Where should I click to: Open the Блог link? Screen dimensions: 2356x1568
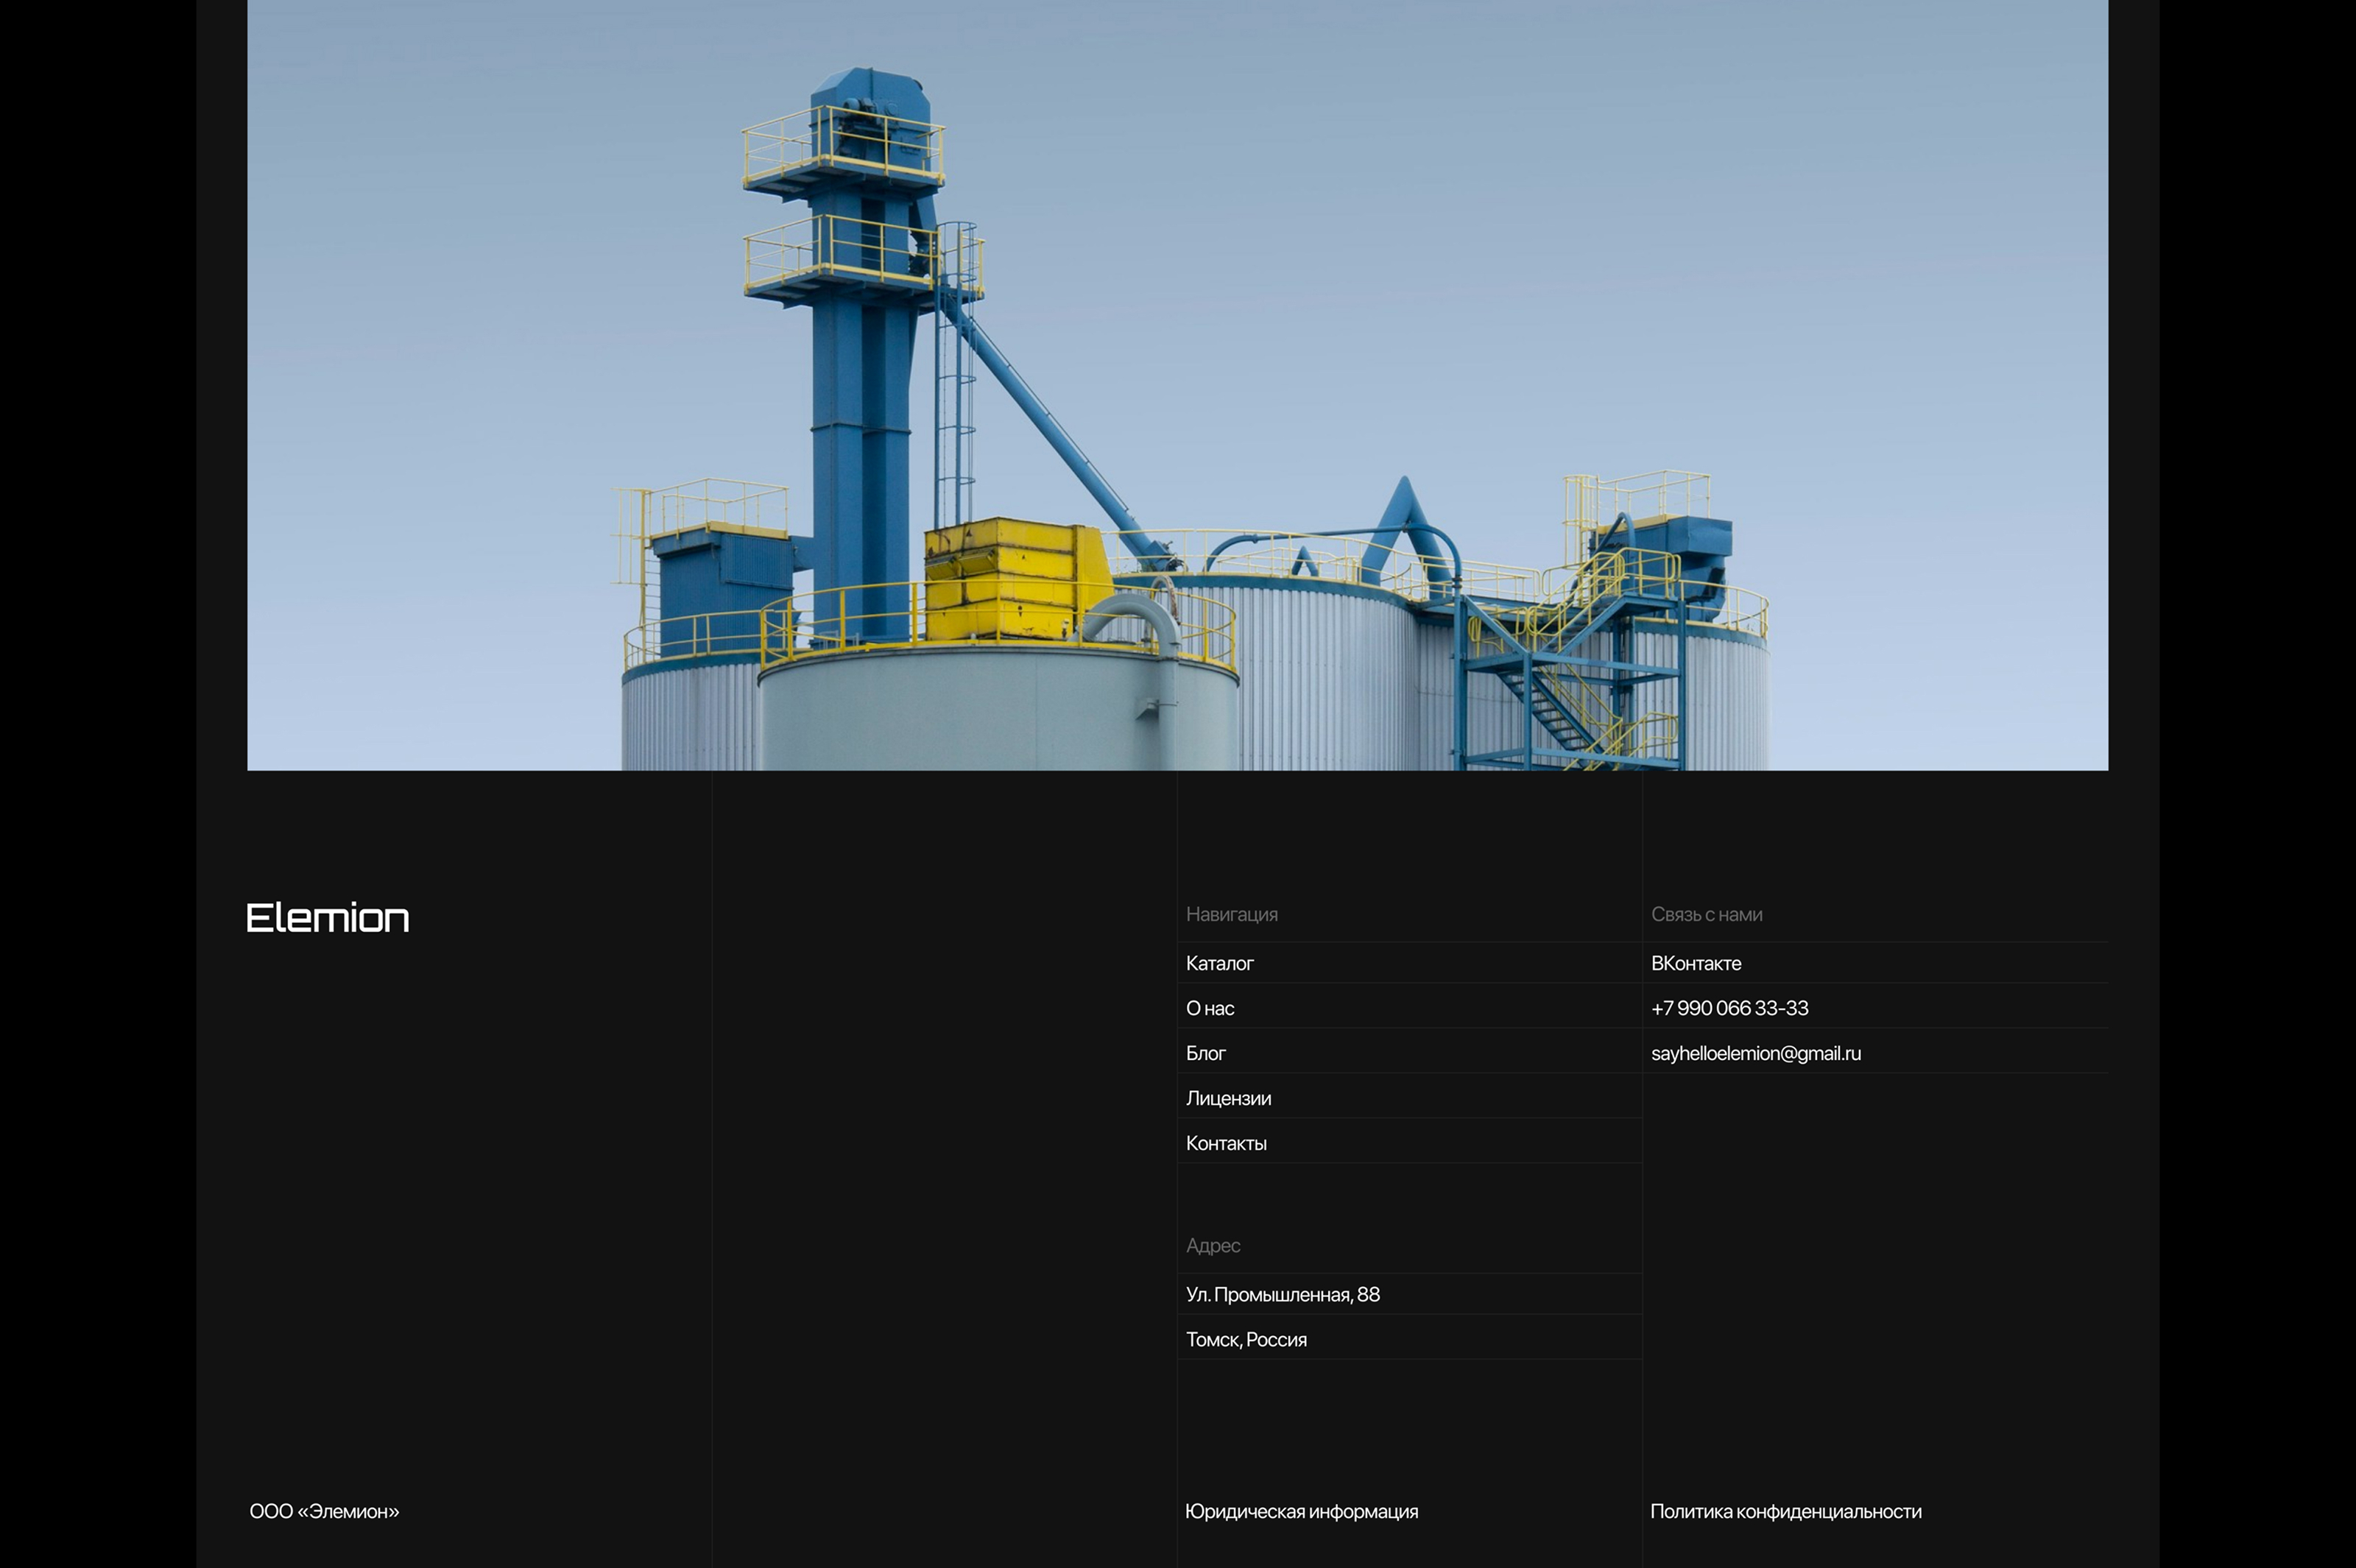1205,1053
